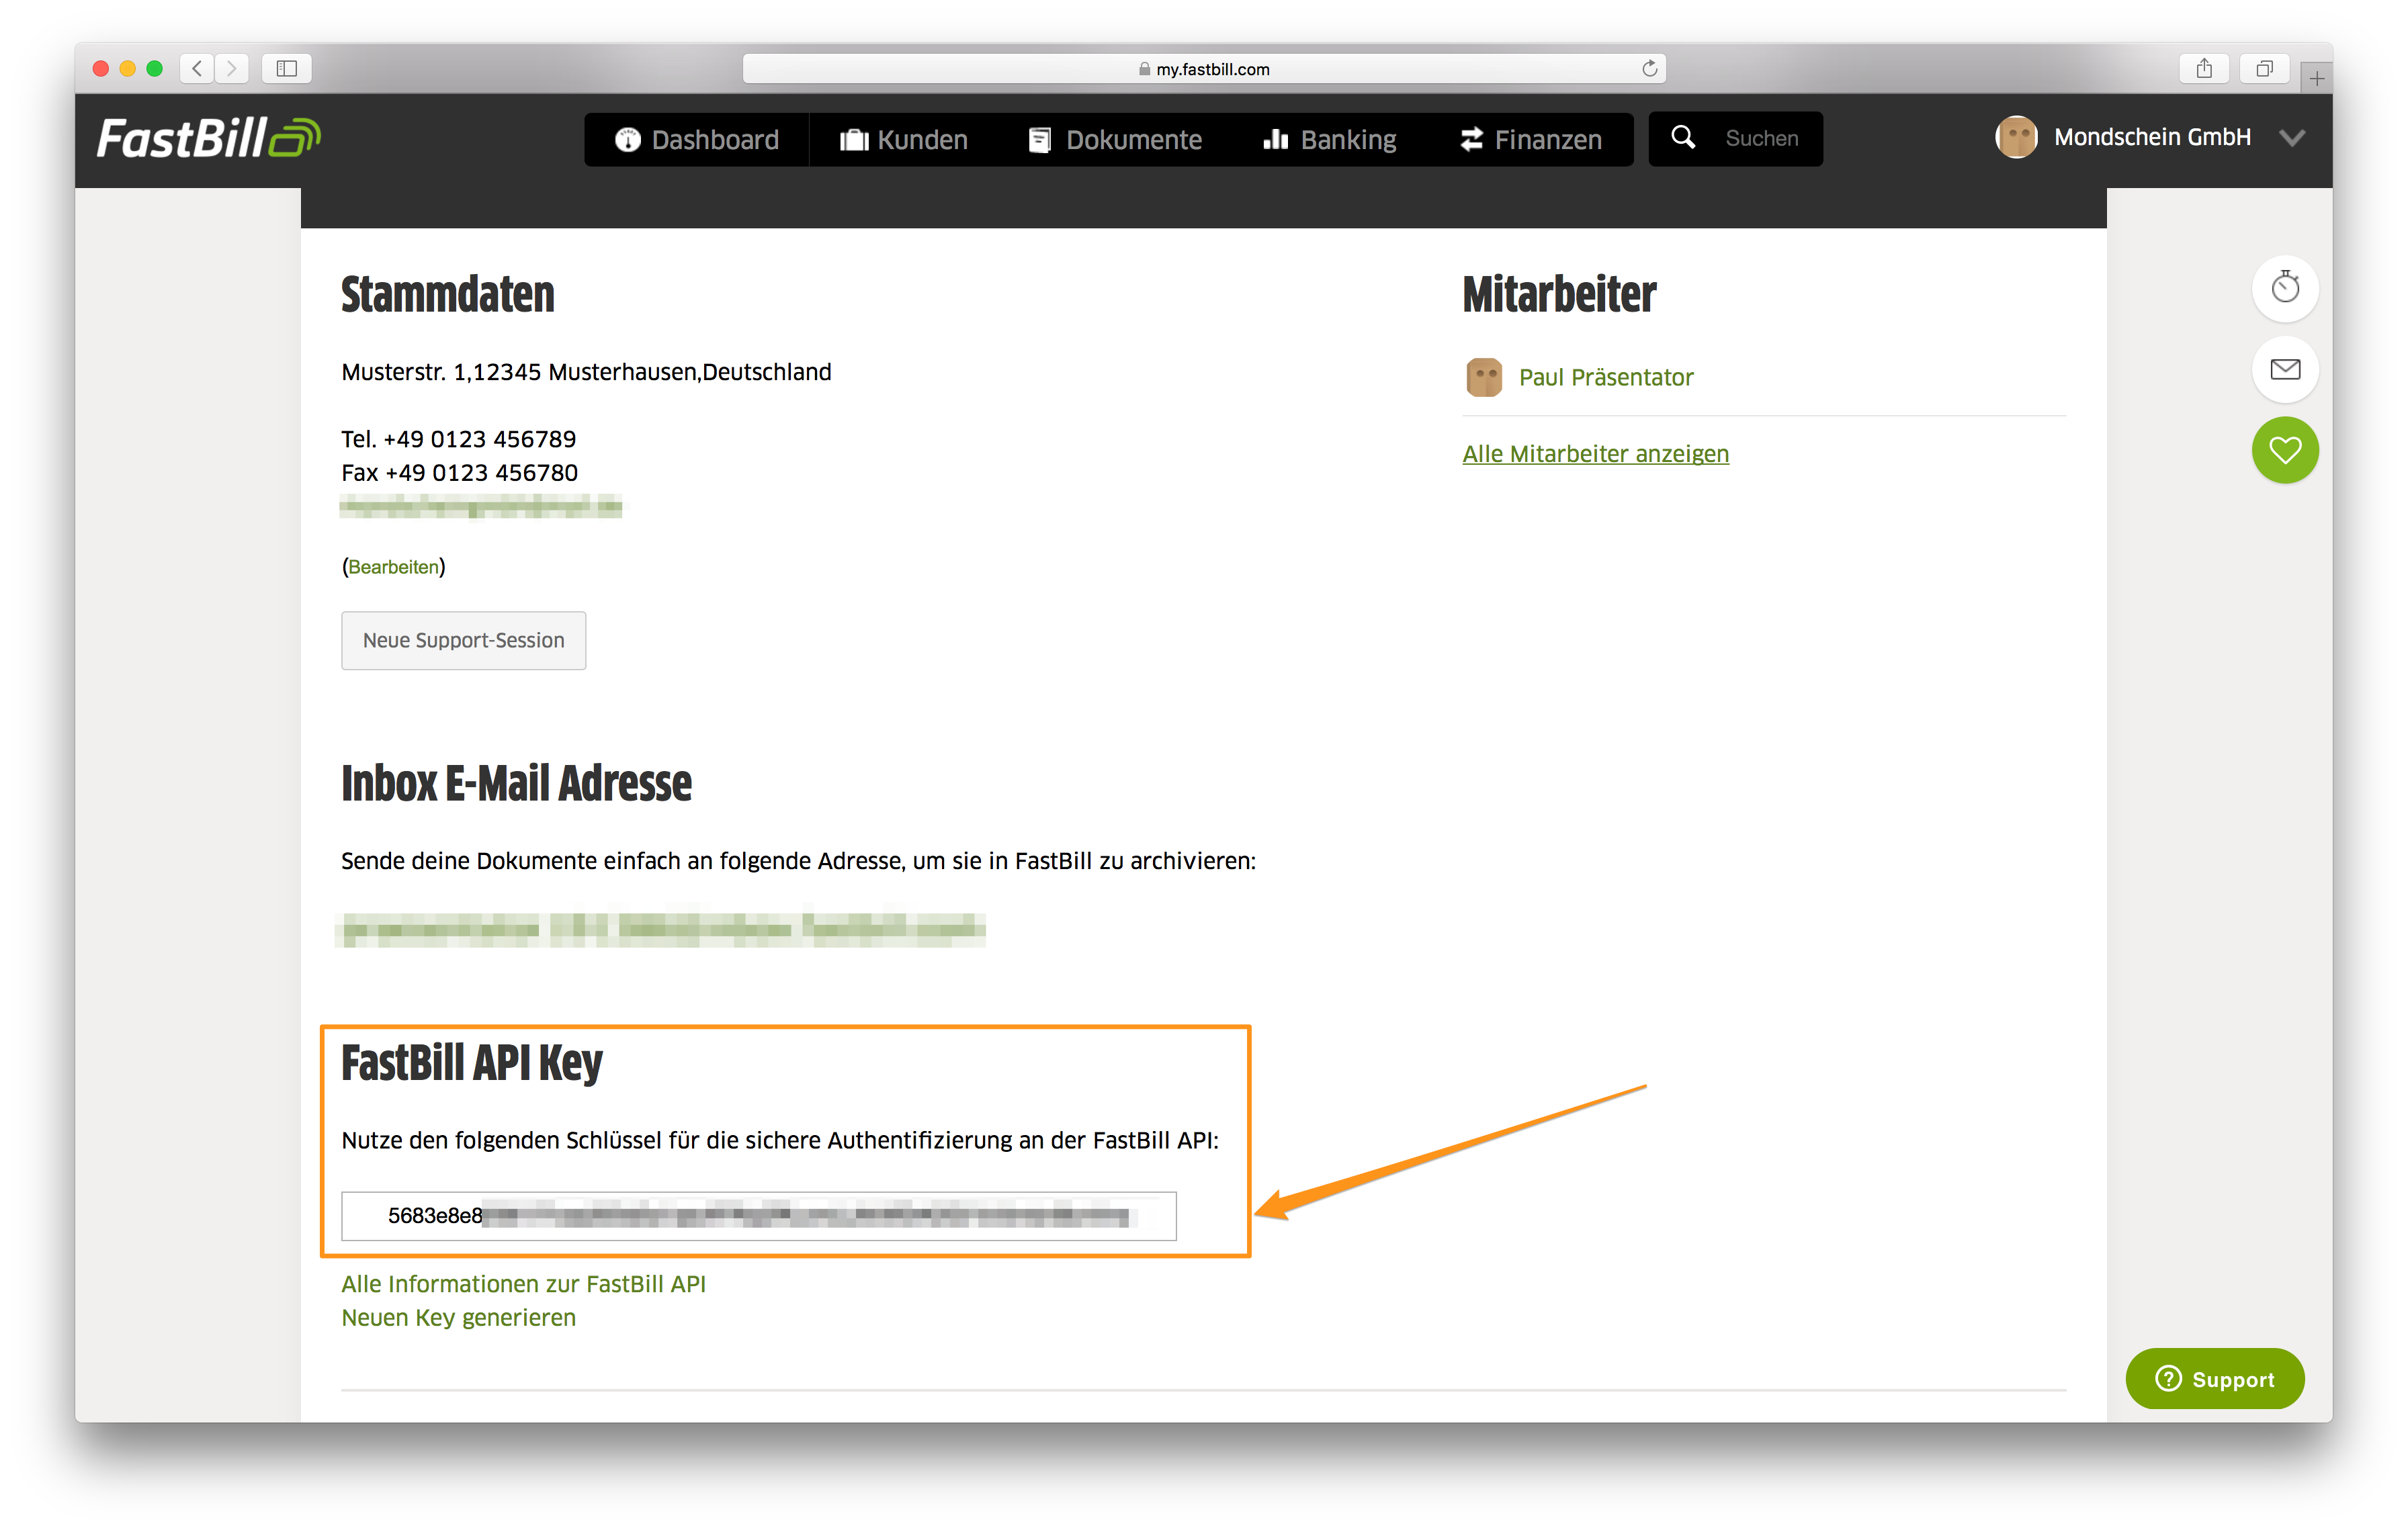The width and height of the screenshot is (2408, 1530).
Task: Expand the Mondschein GmbH account dropdown
Action: (2292, 138)
